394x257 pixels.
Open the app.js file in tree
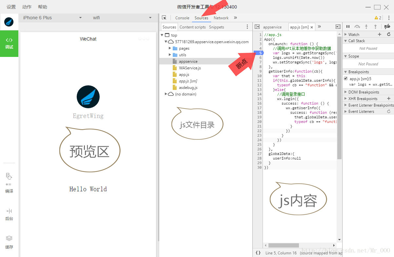click(x=184, y=74)
